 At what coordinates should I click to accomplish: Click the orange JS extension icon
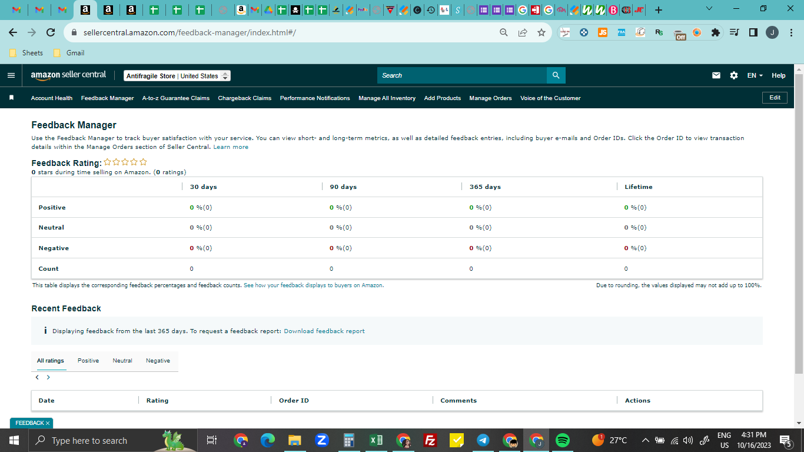tap(603, 32)
